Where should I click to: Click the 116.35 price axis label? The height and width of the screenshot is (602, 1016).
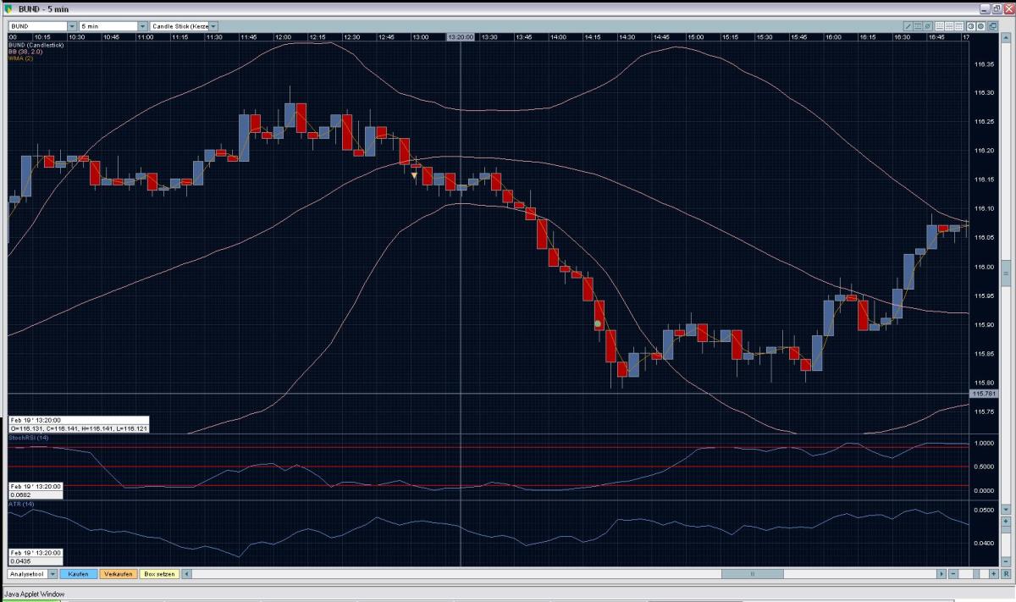pos(984,64)
